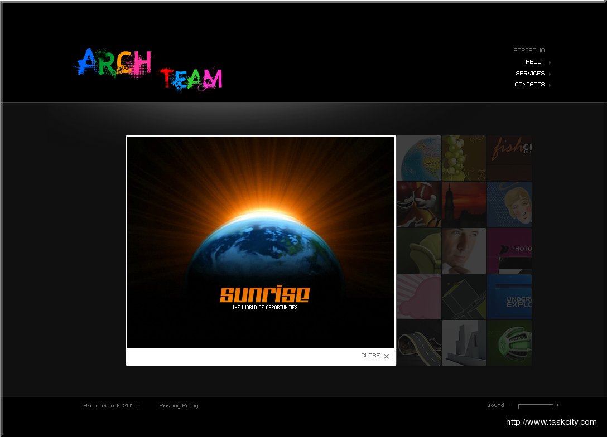Image resolution: width=607 pixels, height=437 pixels.
Task: Expand the ABOUT submenu arrow
Action: coord(549,62)
